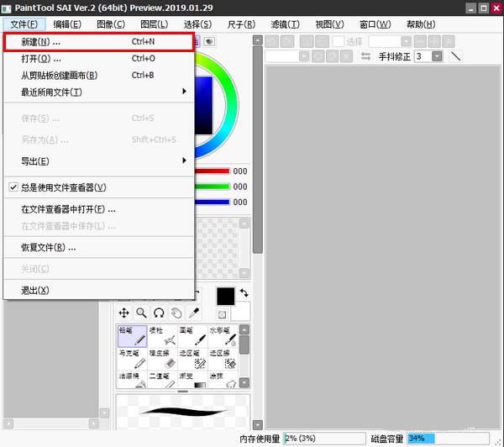Click the black foreground color swatch
This screenshot has height=447, width=504.
click(226, 296)
